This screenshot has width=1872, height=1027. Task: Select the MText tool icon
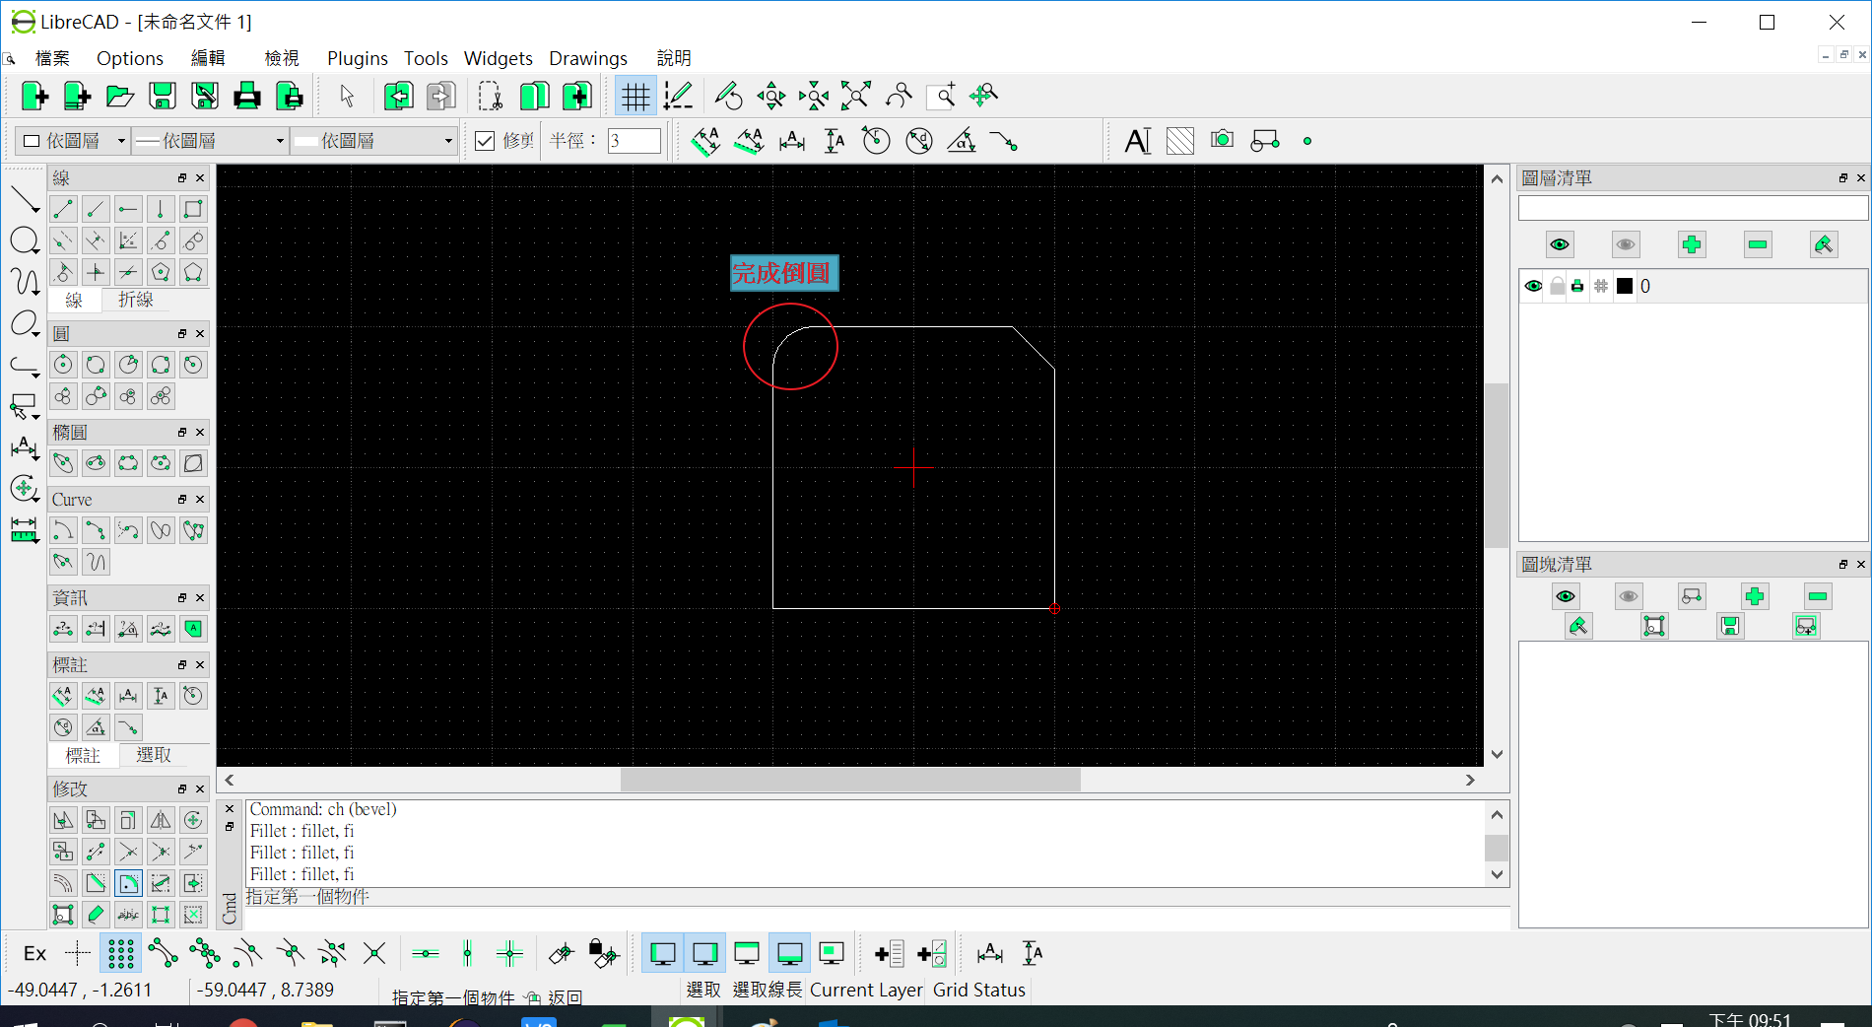1137,141
